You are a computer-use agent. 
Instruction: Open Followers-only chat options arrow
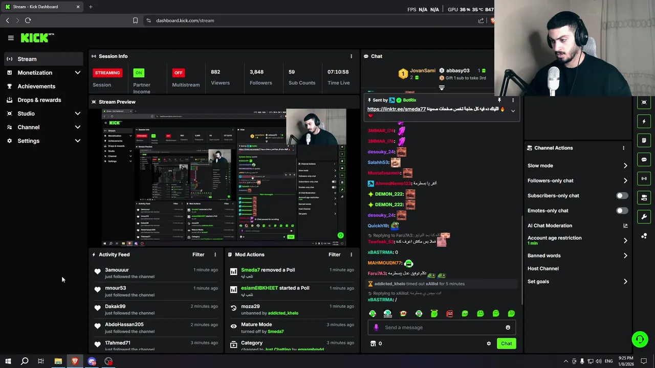(625, 180)
